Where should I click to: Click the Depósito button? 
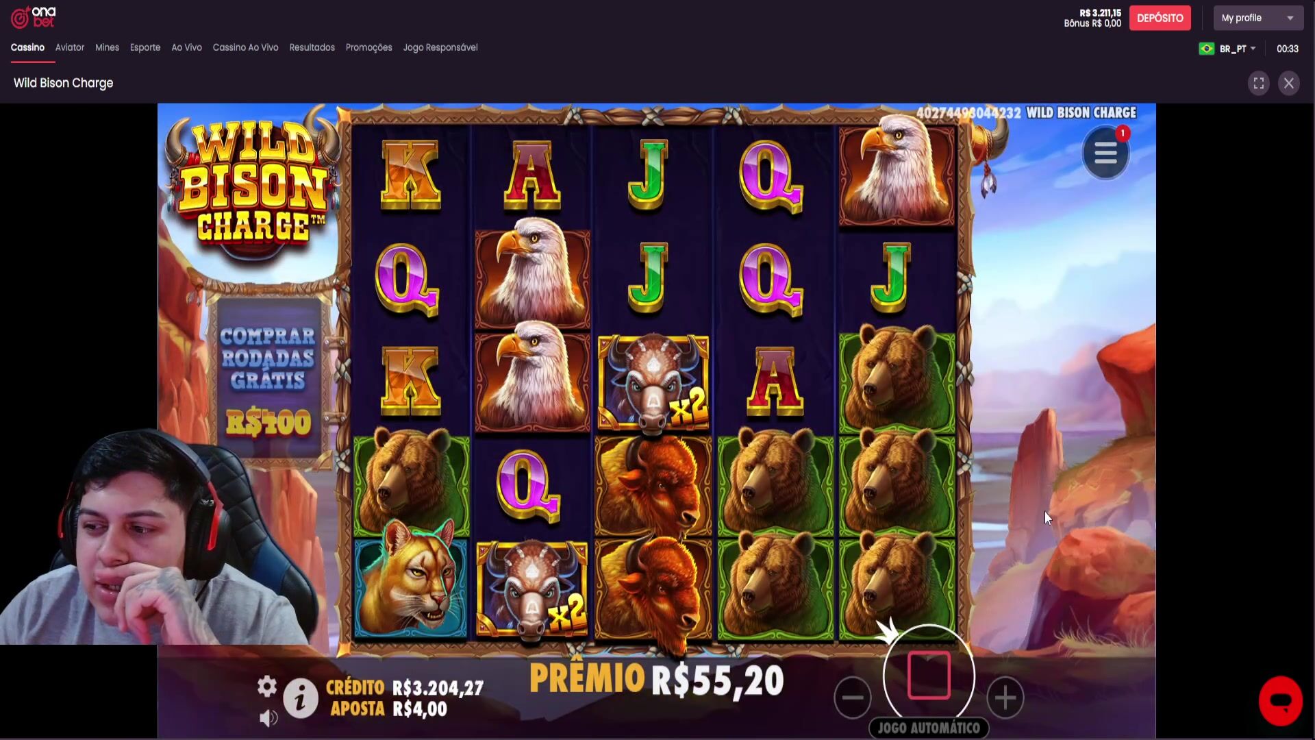coord(1160,18)
